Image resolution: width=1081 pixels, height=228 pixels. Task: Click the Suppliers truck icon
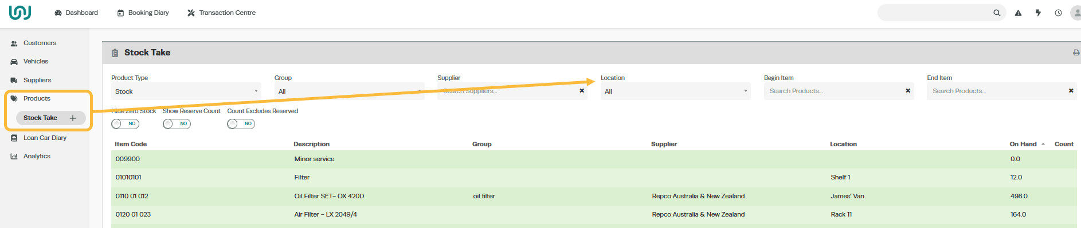click(14, 80)
